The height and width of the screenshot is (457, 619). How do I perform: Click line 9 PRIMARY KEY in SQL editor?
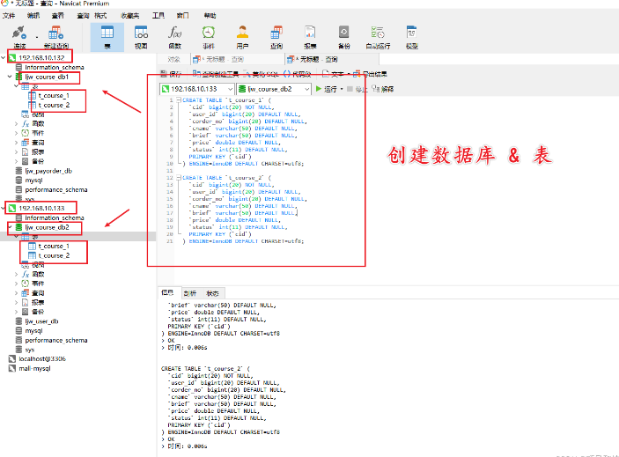[220, 157]
